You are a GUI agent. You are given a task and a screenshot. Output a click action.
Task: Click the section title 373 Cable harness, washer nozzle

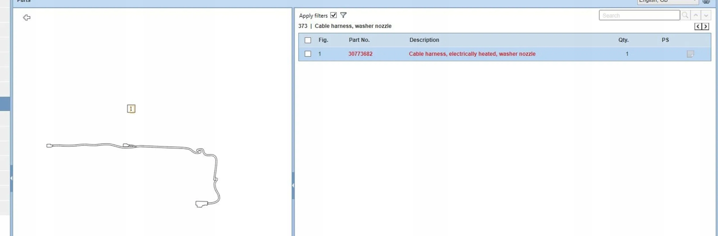click(345, 26)
